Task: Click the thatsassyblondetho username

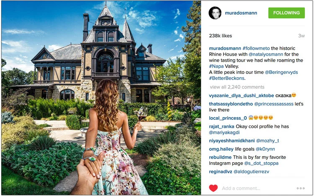Action: tap(231, 104)
